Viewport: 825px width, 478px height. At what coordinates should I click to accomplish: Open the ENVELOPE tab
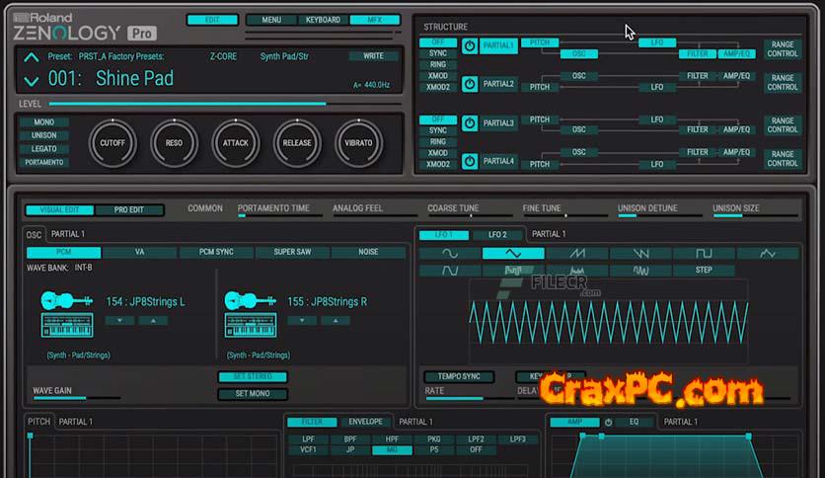click(365, 422)
